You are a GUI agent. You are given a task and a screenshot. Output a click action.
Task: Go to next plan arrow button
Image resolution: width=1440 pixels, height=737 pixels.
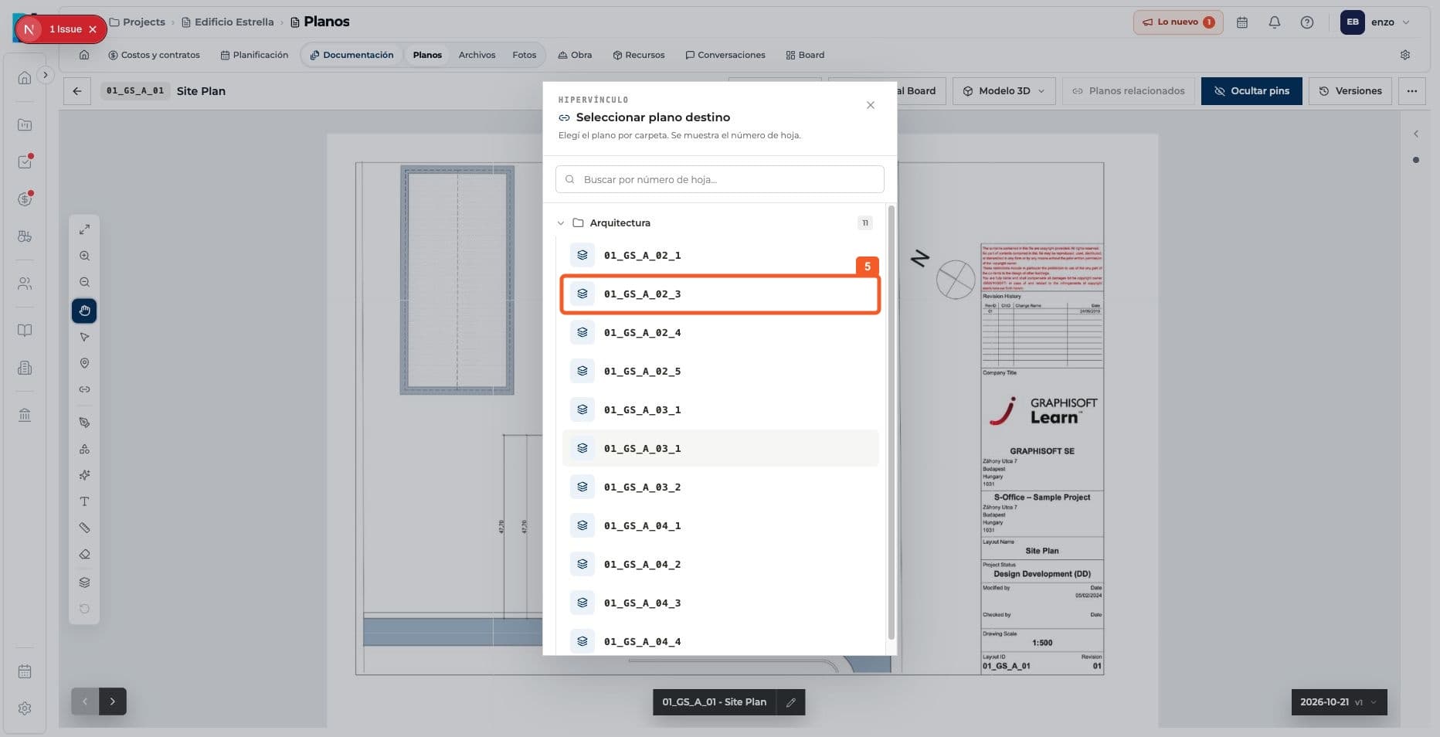tap(113, 701)
